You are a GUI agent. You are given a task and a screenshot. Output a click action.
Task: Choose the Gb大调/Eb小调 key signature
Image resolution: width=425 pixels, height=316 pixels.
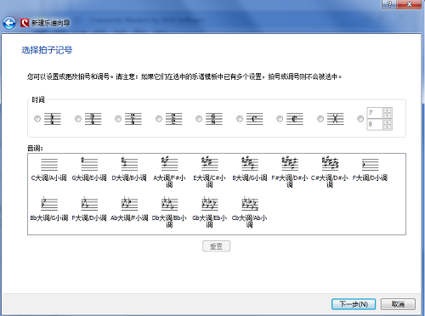pyautogui.click(x=209, y=212)
